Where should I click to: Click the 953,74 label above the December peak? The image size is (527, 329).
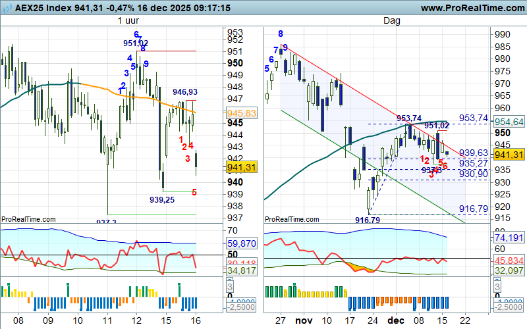coord(409,118)
